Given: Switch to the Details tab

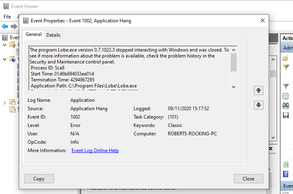Looking at the screenshot, I should [x=54, y=35].
